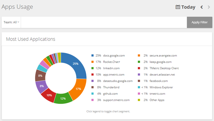
Task: Click the Most Used Applications heading
Action: coord(31,39)
